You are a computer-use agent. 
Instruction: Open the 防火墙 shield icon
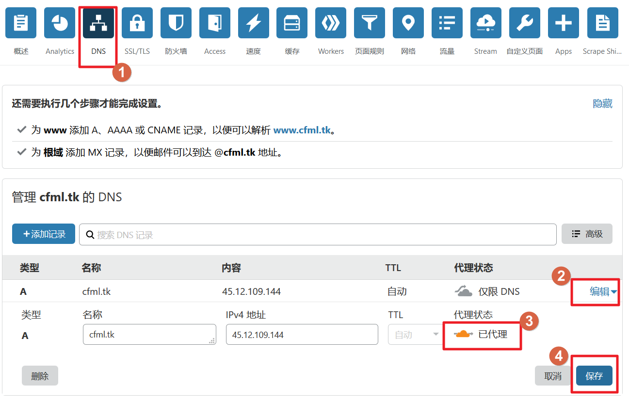(176, 23)
